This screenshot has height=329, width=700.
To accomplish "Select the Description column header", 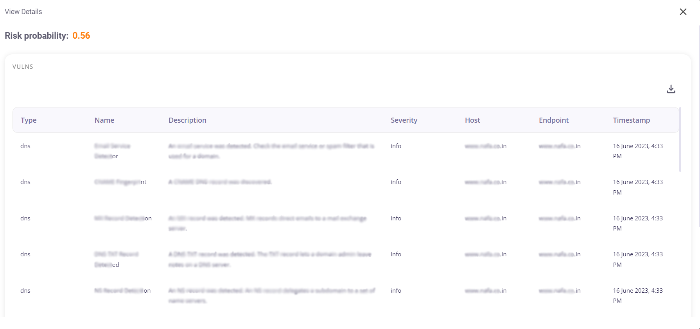I will 187,120.
